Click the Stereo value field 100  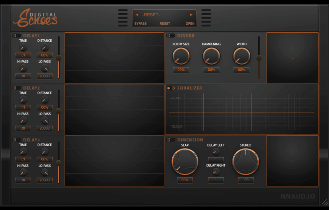click(x=246, y=180)
